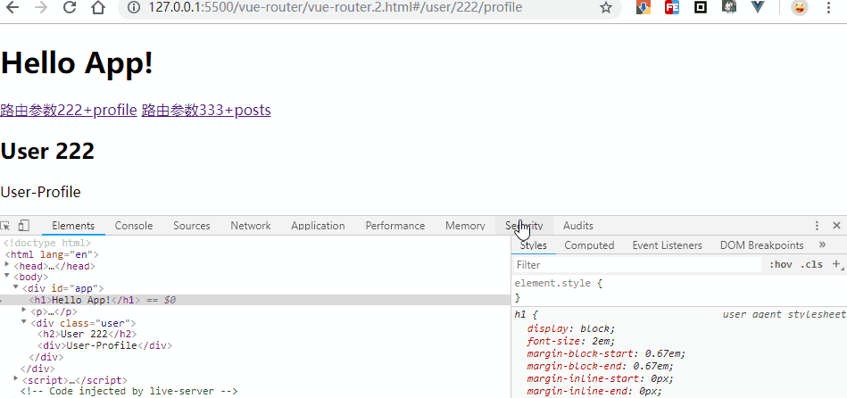Switch to the Network tab
The image size is (847, 398).
point(251,226)
